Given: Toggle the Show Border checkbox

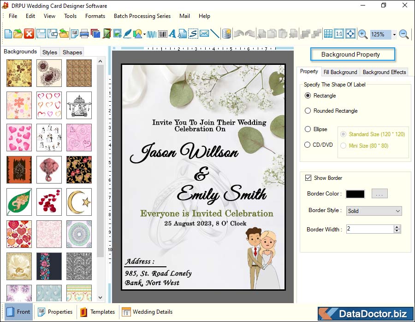Looking at the screenshot, I should (x=308, y=178).
